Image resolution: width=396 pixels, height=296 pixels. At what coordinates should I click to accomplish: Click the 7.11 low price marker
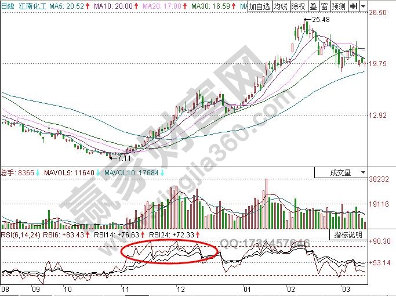pos(123,157)
